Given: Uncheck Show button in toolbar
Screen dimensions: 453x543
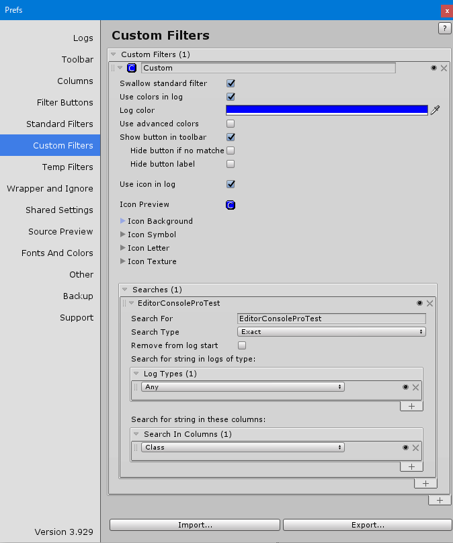Looking at the screenshot, I should [x=231, y=137].
